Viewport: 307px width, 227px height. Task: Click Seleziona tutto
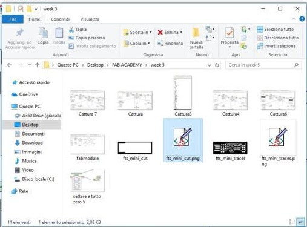(x=276, y=30)
